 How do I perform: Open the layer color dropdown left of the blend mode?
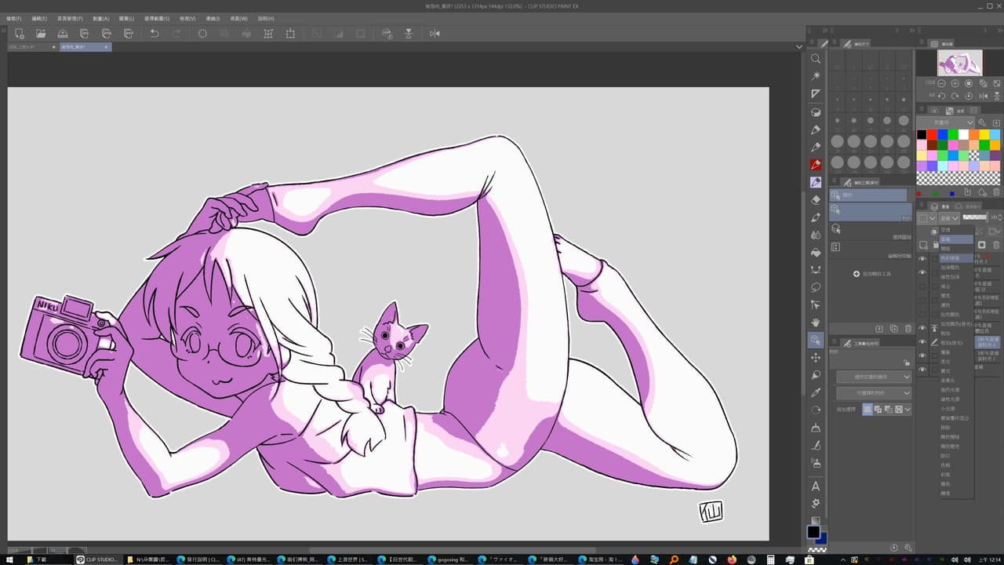pos(928,219)
